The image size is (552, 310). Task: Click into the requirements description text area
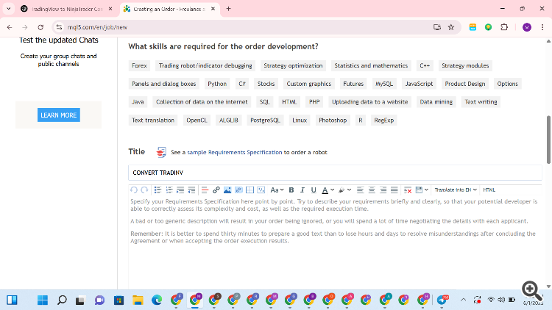[335, 242]
